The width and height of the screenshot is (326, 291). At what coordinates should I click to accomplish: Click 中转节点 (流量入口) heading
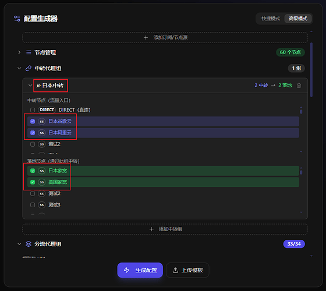[x=49, y=100]
